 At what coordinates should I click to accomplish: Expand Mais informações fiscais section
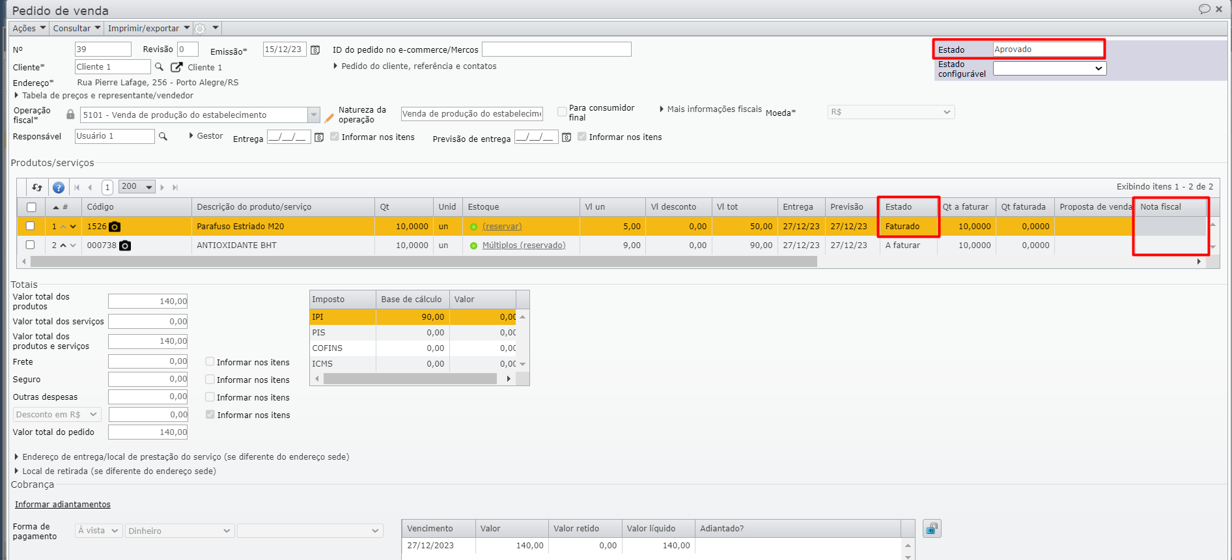pyautogui.click(x=710, y=109)
